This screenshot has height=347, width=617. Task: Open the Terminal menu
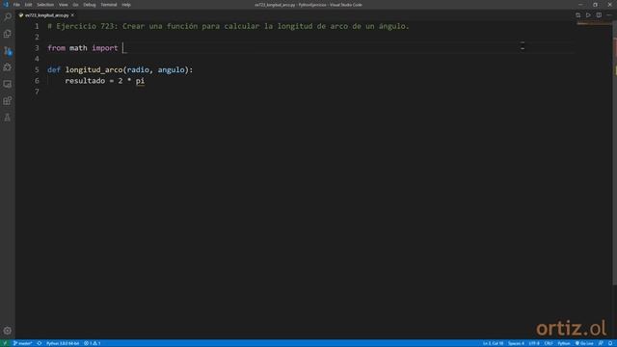pos(109,5)
